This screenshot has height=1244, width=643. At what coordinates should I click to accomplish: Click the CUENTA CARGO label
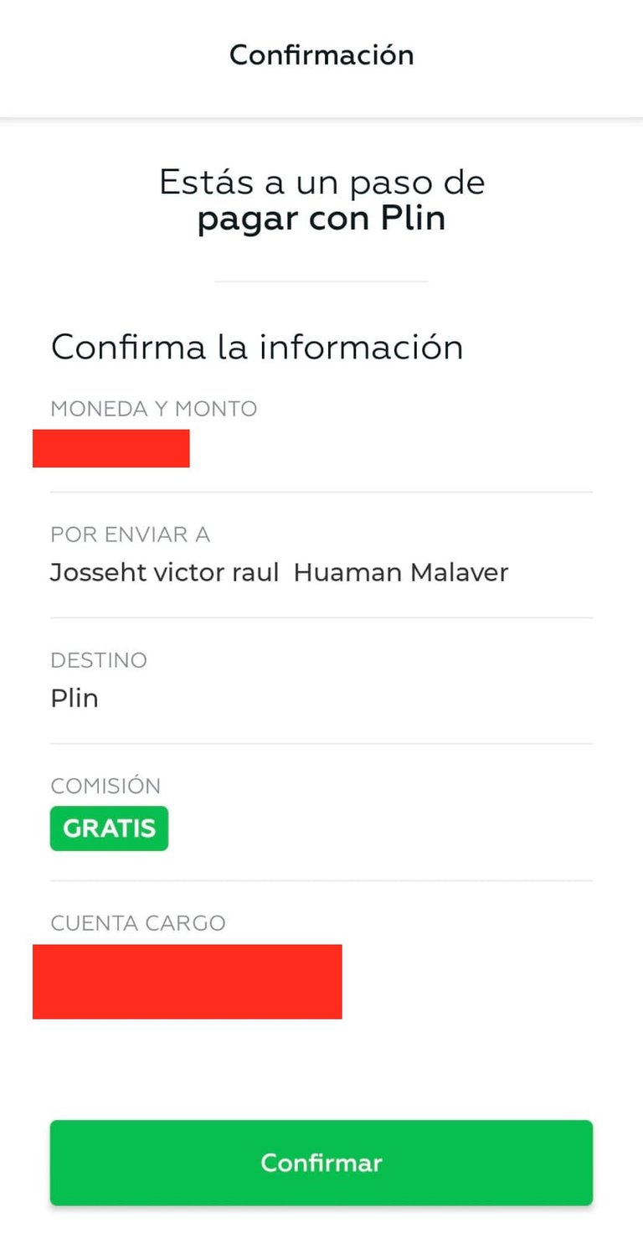coord(138,923)
